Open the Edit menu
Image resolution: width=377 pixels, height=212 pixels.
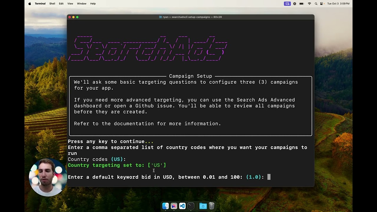[61, 4]
